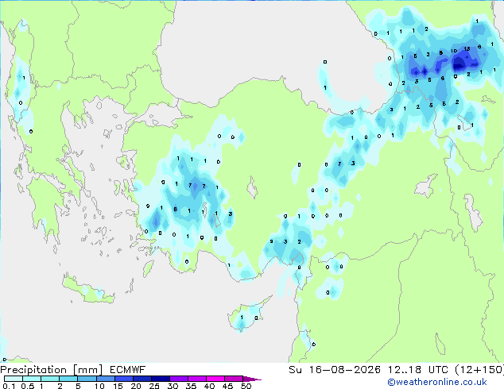Select the 35–40 mm legend color box

point(197,379)
